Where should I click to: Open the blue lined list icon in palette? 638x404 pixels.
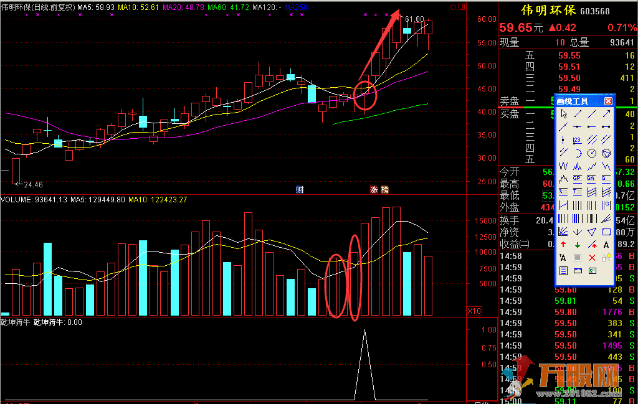563,271
